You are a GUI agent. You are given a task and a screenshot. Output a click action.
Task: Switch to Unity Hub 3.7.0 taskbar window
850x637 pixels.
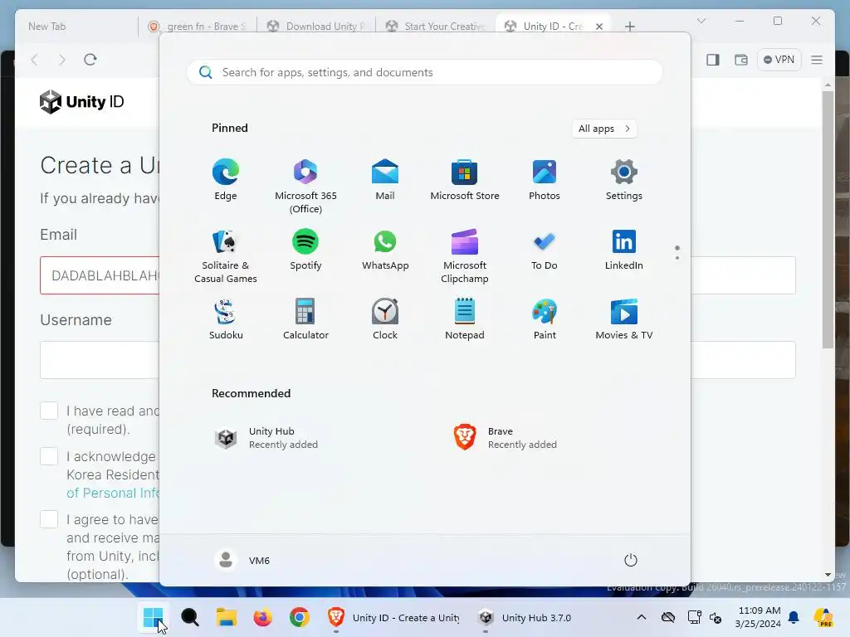point(525,617)
